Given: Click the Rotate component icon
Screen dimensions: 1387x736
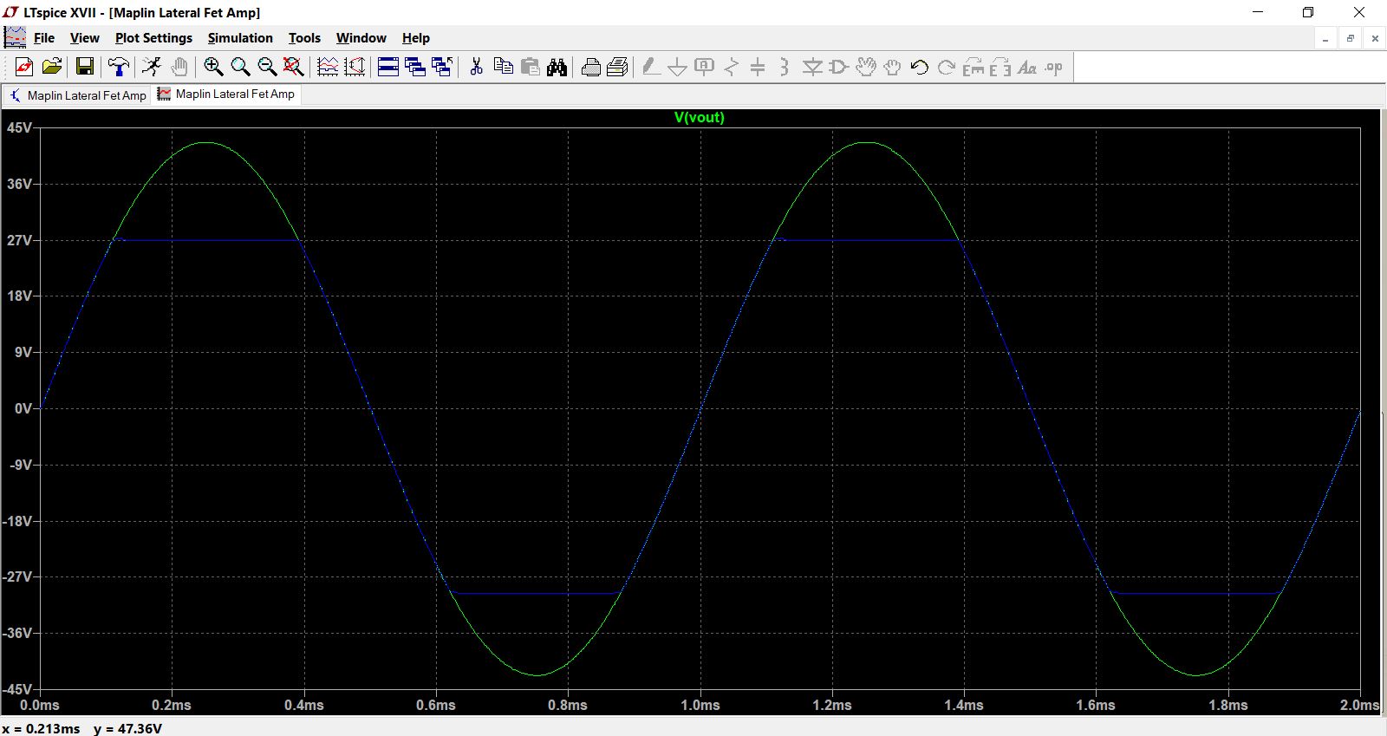Looking at the screenshot, I should coord(973,67).
